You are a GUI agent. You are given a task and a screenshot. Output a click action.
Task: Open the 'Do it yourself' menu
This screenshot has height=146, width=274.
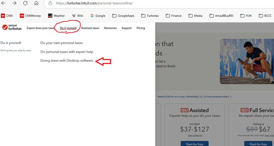68,28
